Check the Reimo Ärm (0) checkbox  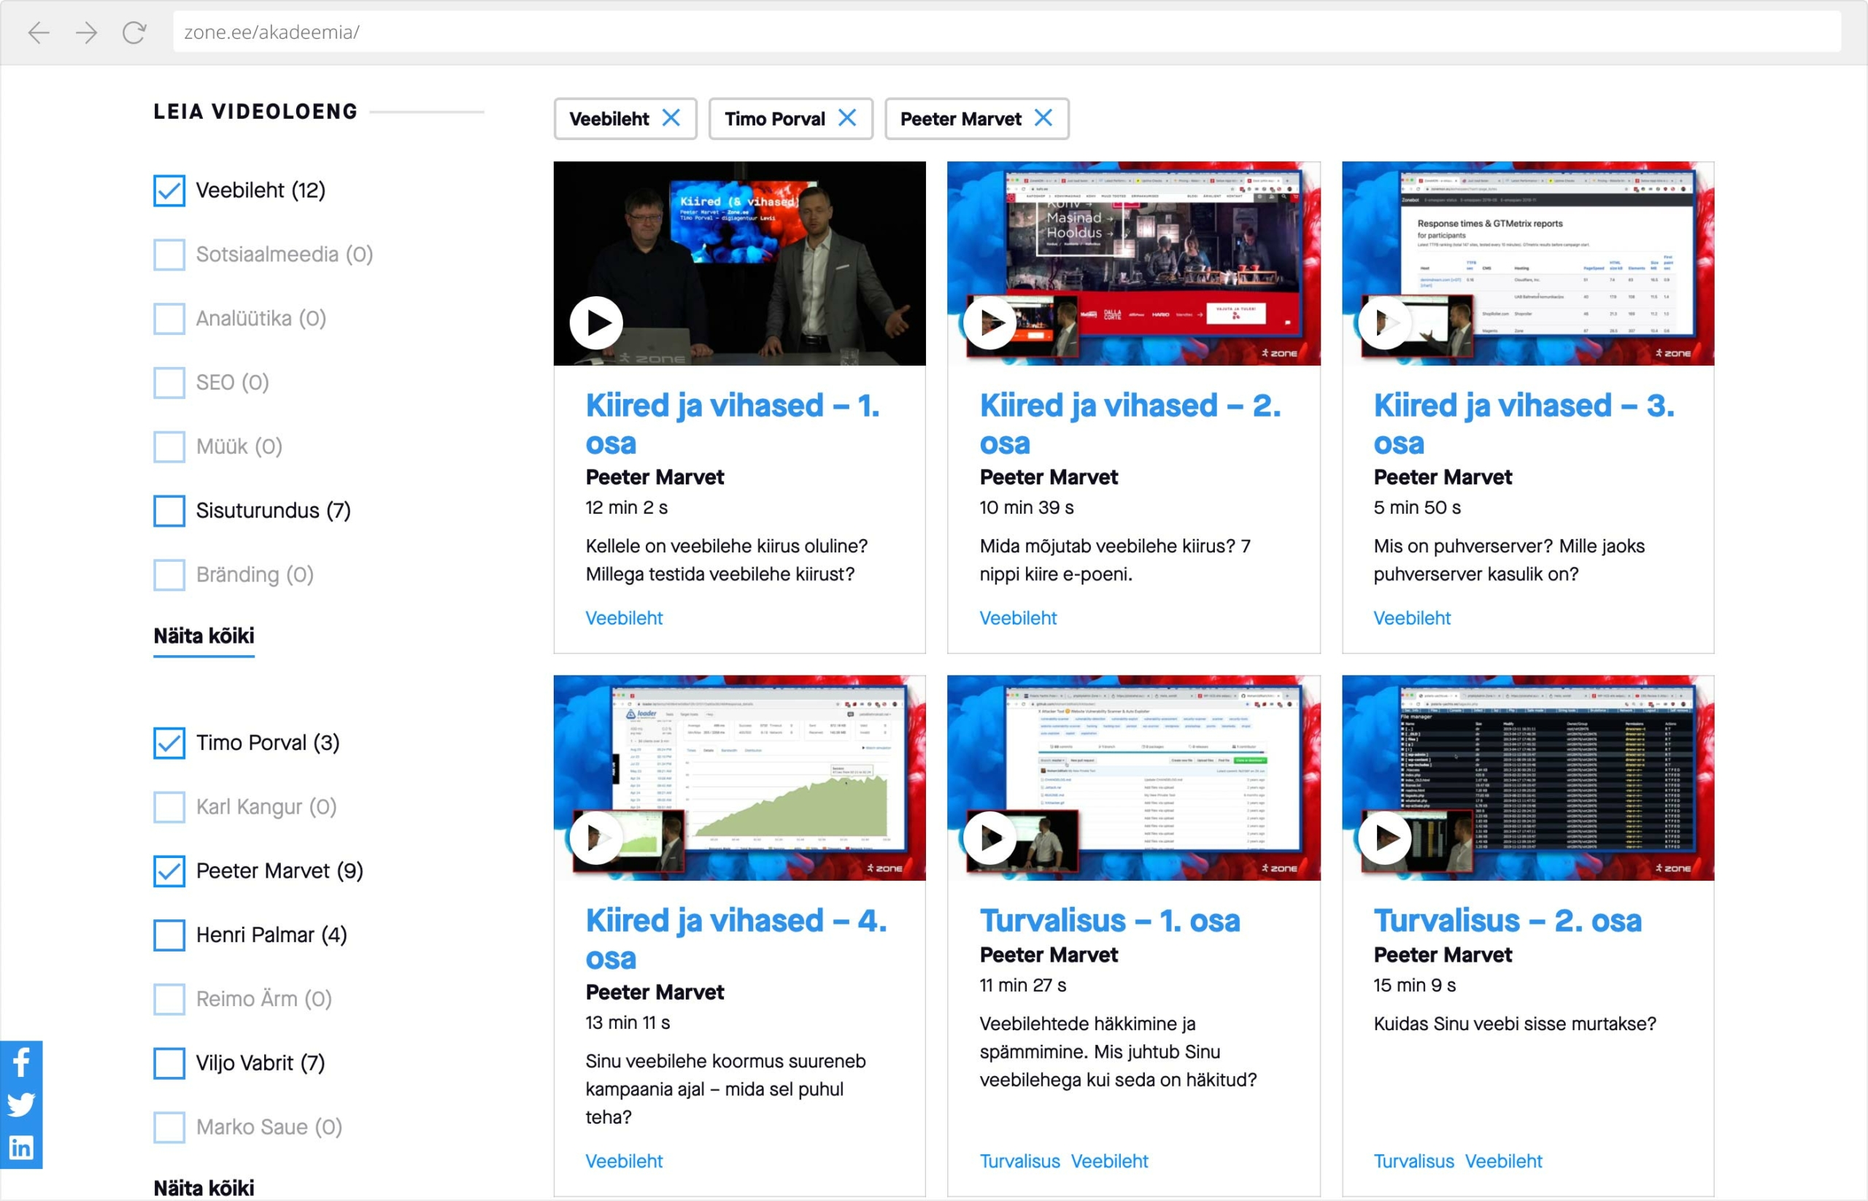pyautogui.click(x=169, y=999)
